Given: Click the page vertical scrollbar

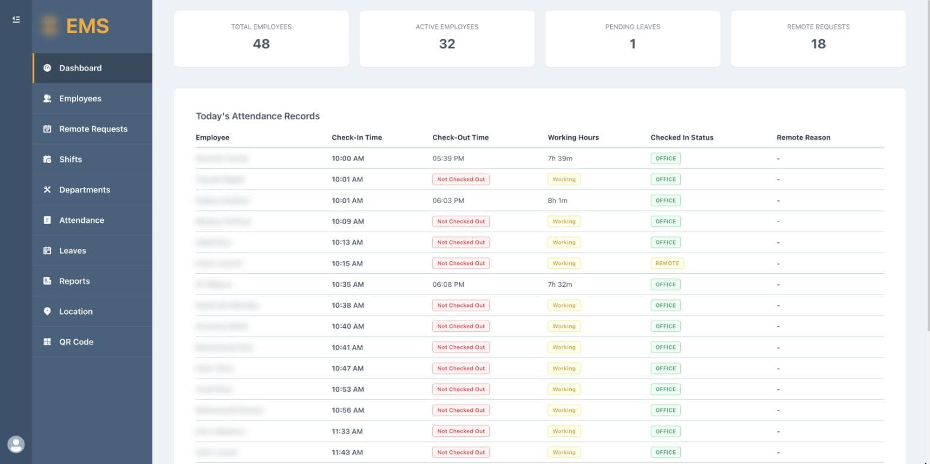Looking at the screenshot, I should [x=928, y=166].
